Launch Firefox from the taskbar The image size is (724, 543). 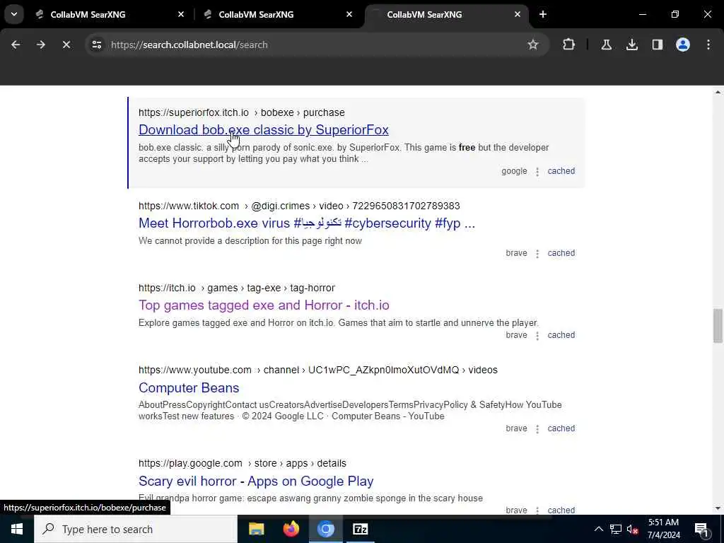(x=291, y=529)
